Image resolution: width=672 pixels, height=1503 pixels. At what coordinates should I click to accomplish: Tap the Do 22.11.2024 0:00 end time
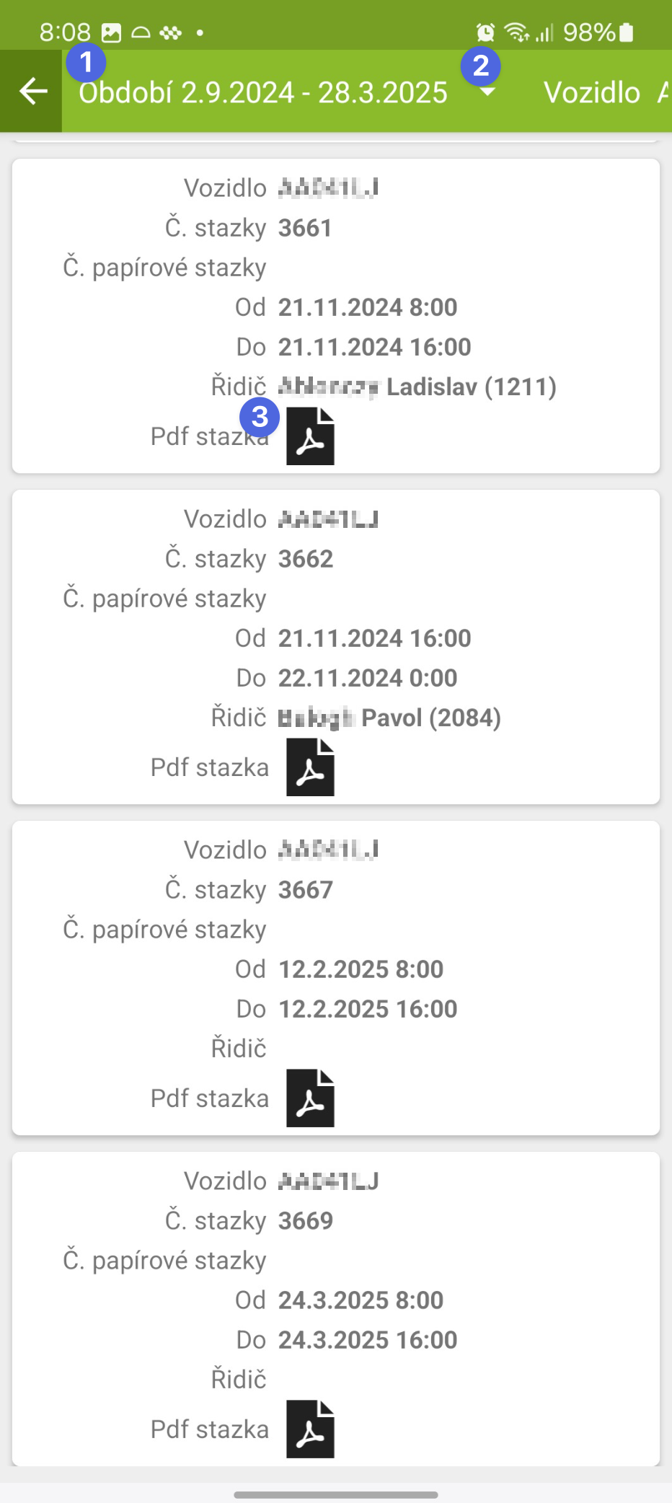click(368, 678)
